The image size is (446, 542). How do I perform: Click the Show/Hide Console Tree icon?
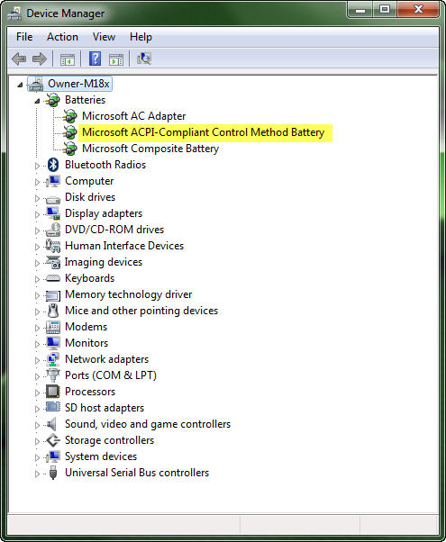[x=68, y=59]
